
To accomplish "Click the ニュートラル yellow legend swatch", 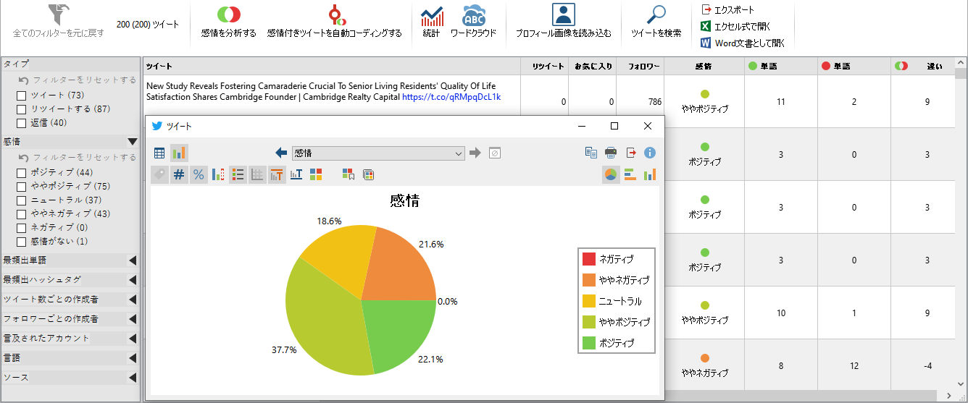I will (589, 301).
